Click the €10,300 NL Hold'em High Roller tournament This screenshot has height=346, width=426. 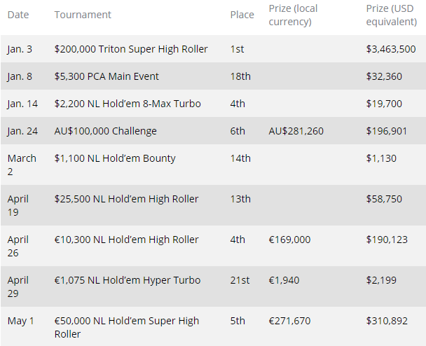tap(126, 240)
